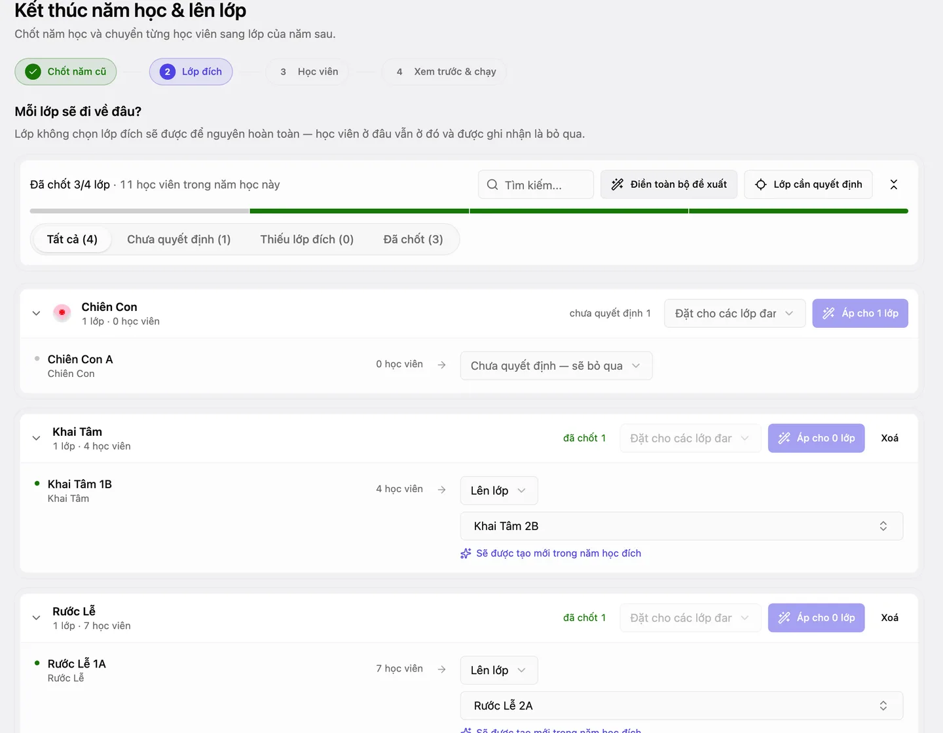Click Điền toàn bộ đề xuất button
943x733 pixels.
669,185
